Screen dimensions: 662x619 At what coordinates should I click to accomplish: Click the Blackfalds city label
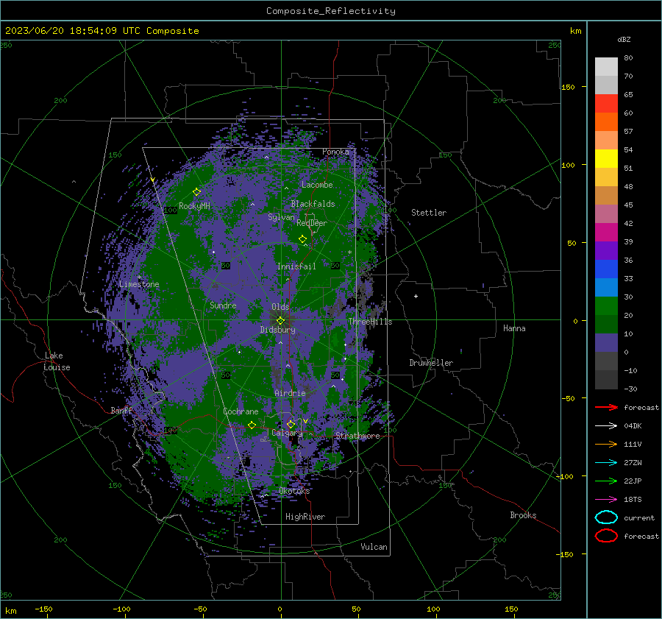pos(313,204)
